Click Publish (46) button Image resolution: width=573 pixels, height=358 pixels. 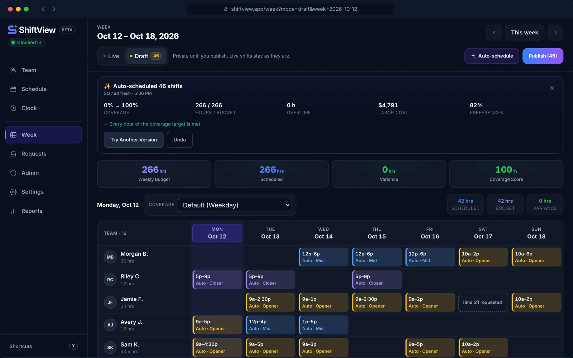point(543,56)
